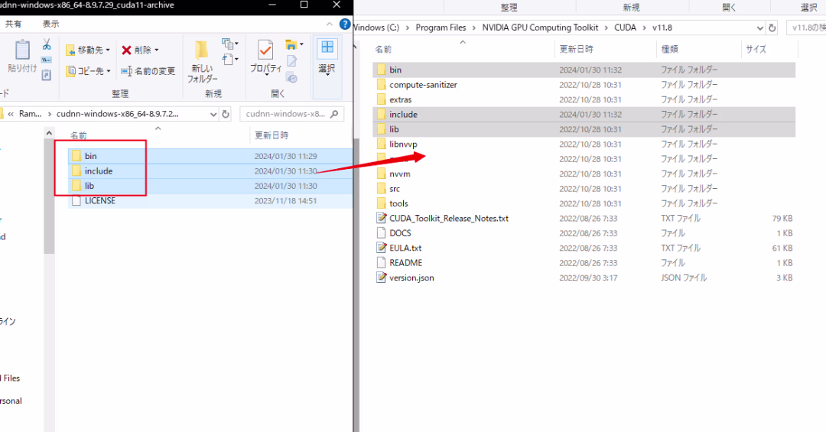
Task: Click the cudnn-windows search box
Action: coord(291,114)
